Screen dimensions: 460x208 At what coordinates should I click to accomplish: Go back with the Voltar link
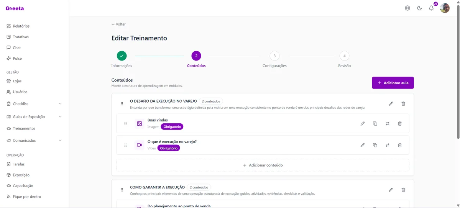pos(118,24)
